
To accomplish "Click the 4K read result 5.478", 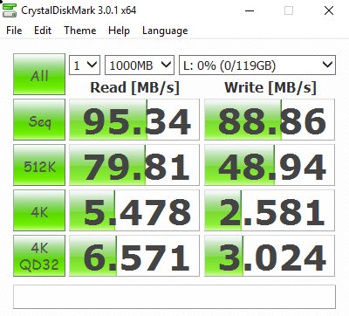I will click(x=134, y=210).
